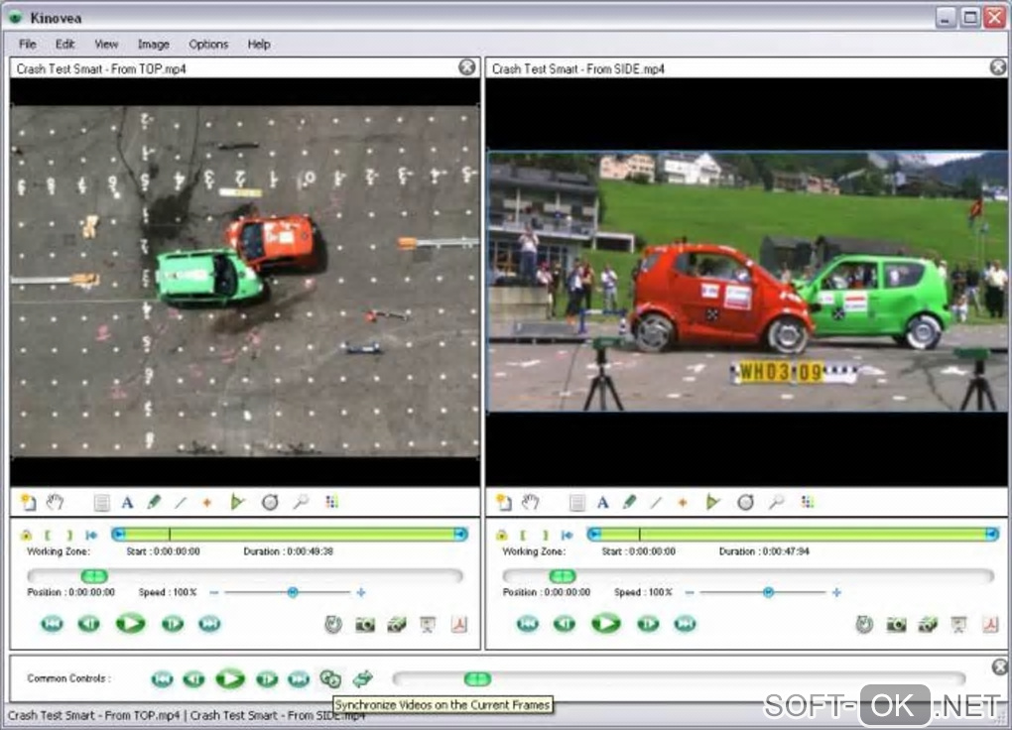Select the cross marker tool in the SIDE video toolbar
This screenshot has height=730, width=1012.
683,502
